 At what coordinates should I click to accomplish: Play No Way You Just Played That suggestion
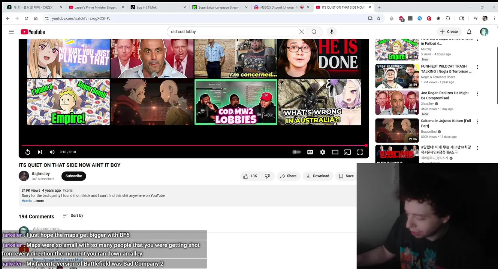coord(68,58)
